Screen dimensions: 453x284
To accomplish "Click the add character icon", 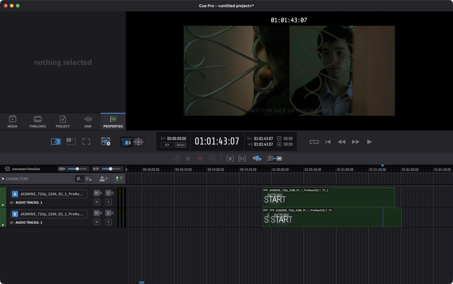I will tap(104, 179).
